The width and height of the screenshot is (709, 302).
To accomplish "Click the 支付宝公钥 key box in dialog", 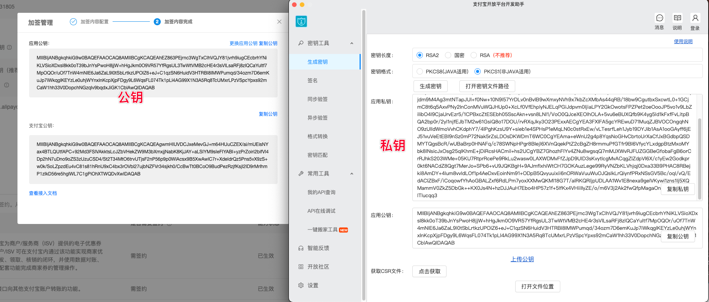I will (x=153, y=159).
